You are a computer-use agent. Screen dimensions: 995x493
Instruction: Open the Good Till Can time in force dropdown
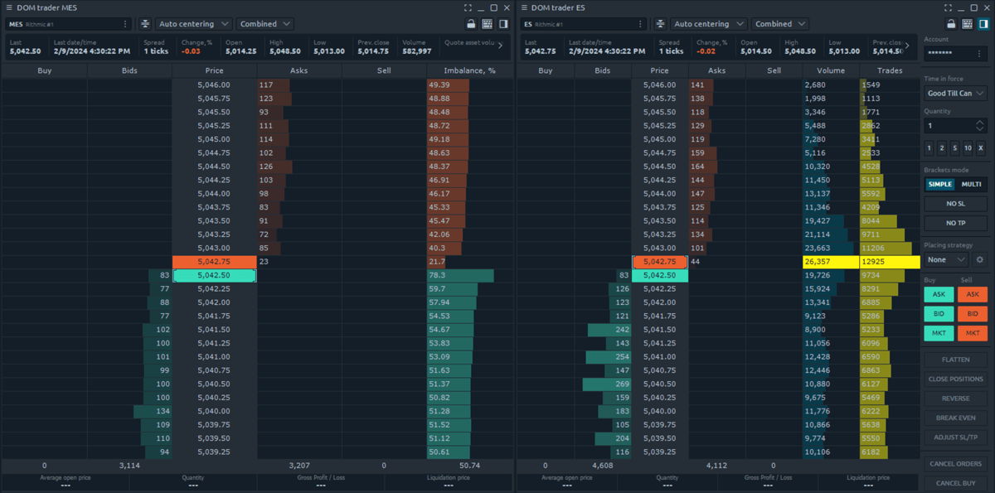click(955, 93)
